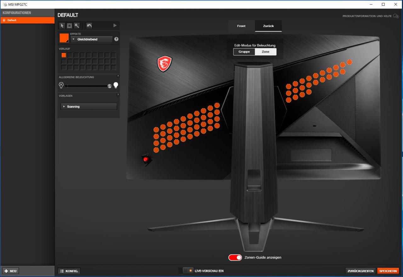Select the marquee rectangle selection tool
Viewport: 403px width, 277px height.
(70, 26)
